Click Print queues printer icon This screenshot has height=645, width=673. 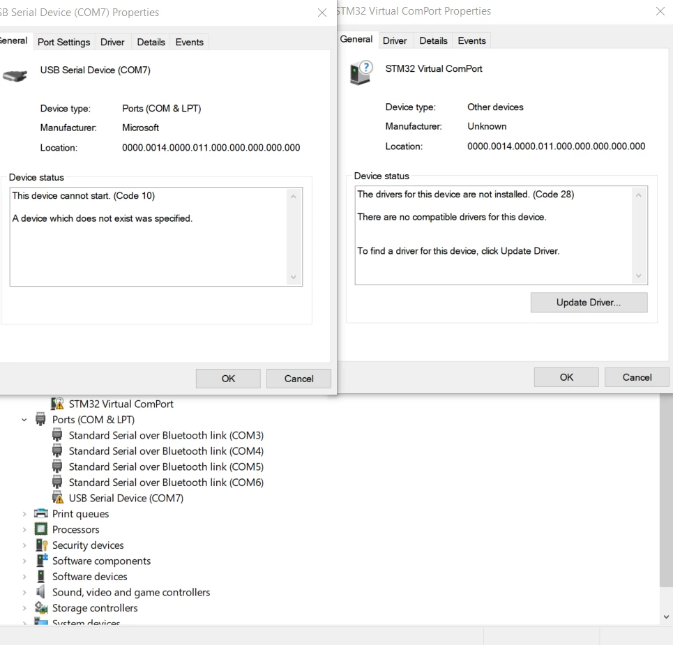[x=40, y=513]
